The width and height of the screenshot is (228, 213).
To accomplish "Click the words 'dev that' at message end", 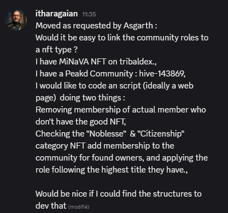I will pyautogui.click(x=51, y=206).
